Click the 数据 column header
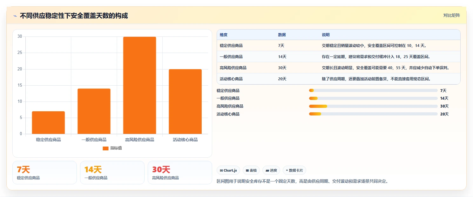The width and height of the screenshot is (473, 197). coord(282,35)
